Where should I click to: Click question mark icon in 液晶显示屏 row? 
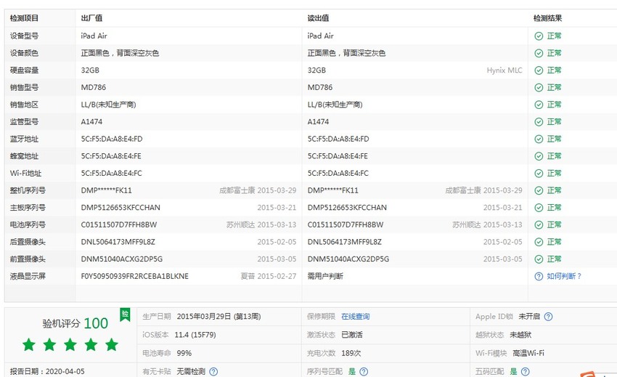(539, 276)
